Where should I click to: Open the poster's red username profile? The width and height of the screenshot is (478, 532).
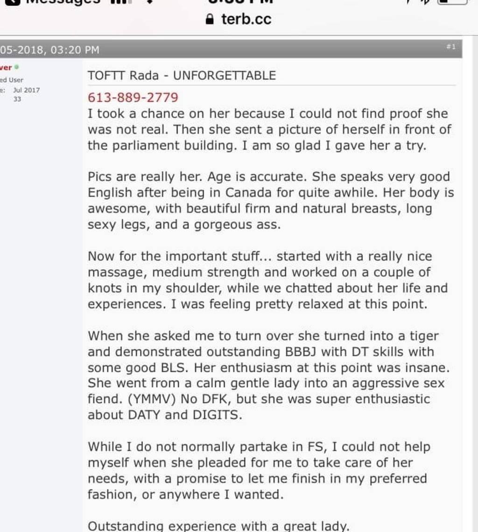coord(7,68)
